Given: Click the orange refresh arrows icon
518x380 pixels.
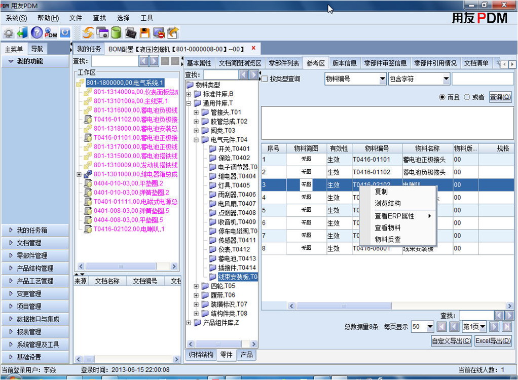Looking at the screenshot, I should (88, 33).
